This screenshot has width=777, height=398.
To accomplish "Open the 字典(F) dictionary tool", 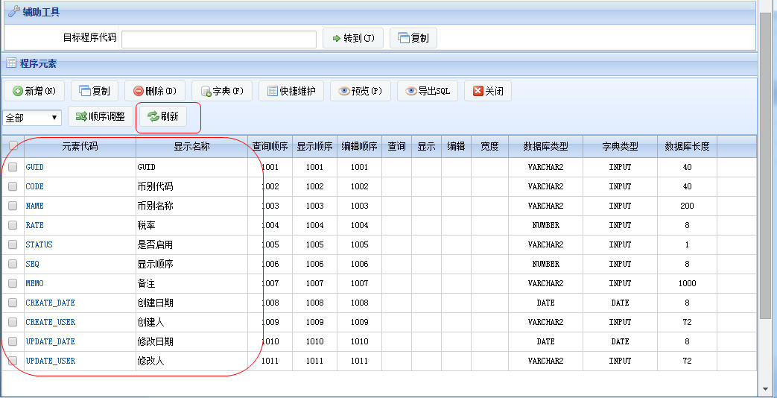I will coord(222,91).
